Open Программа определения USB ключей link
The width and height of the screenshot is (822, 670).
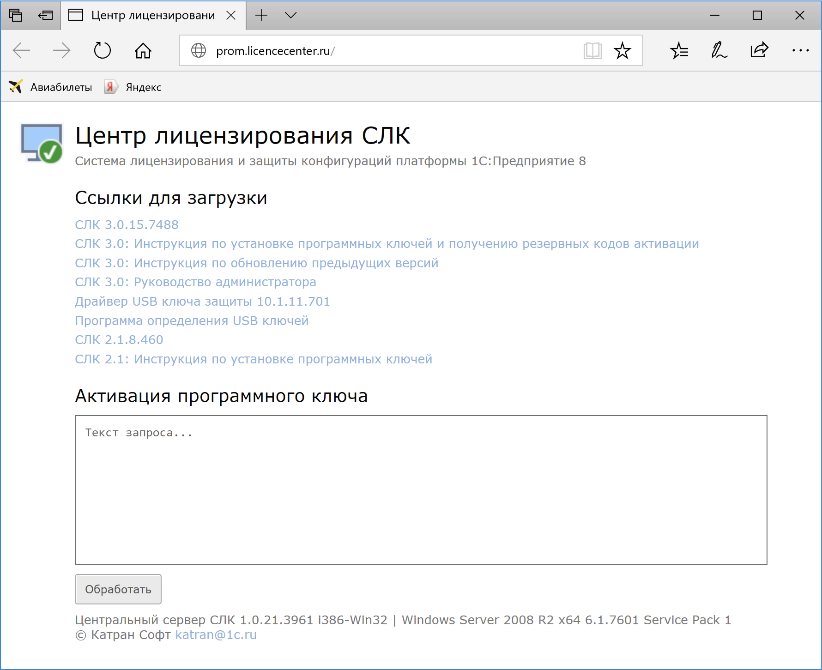[x=192, y=320]
